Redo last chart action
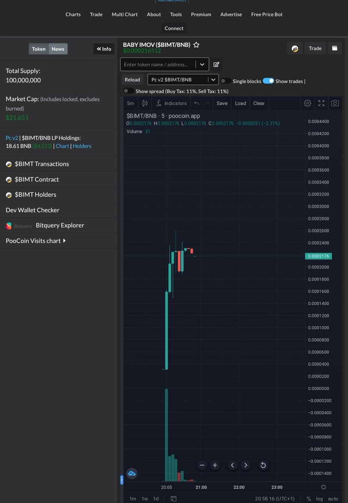348x503 pixels. point(206,103)
